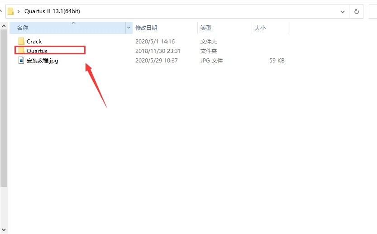Click the Quartus folder icon
377x234 pixels.
pos(21,50)
